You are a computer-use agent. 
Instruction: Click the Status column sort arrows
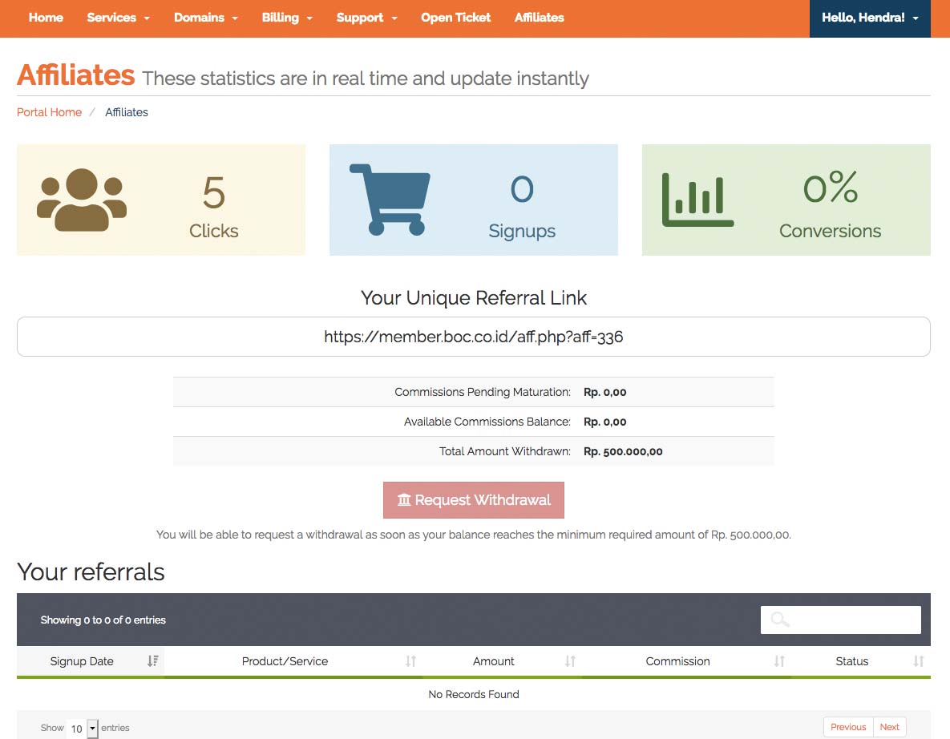[x=918, y=661]
